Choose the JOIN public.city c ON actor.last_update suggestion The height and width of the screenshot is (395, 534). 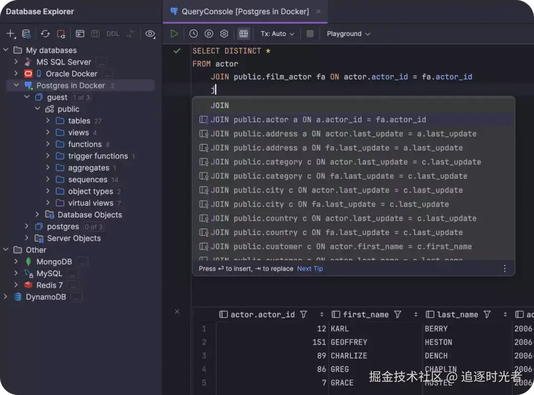[x=336, y=190]
